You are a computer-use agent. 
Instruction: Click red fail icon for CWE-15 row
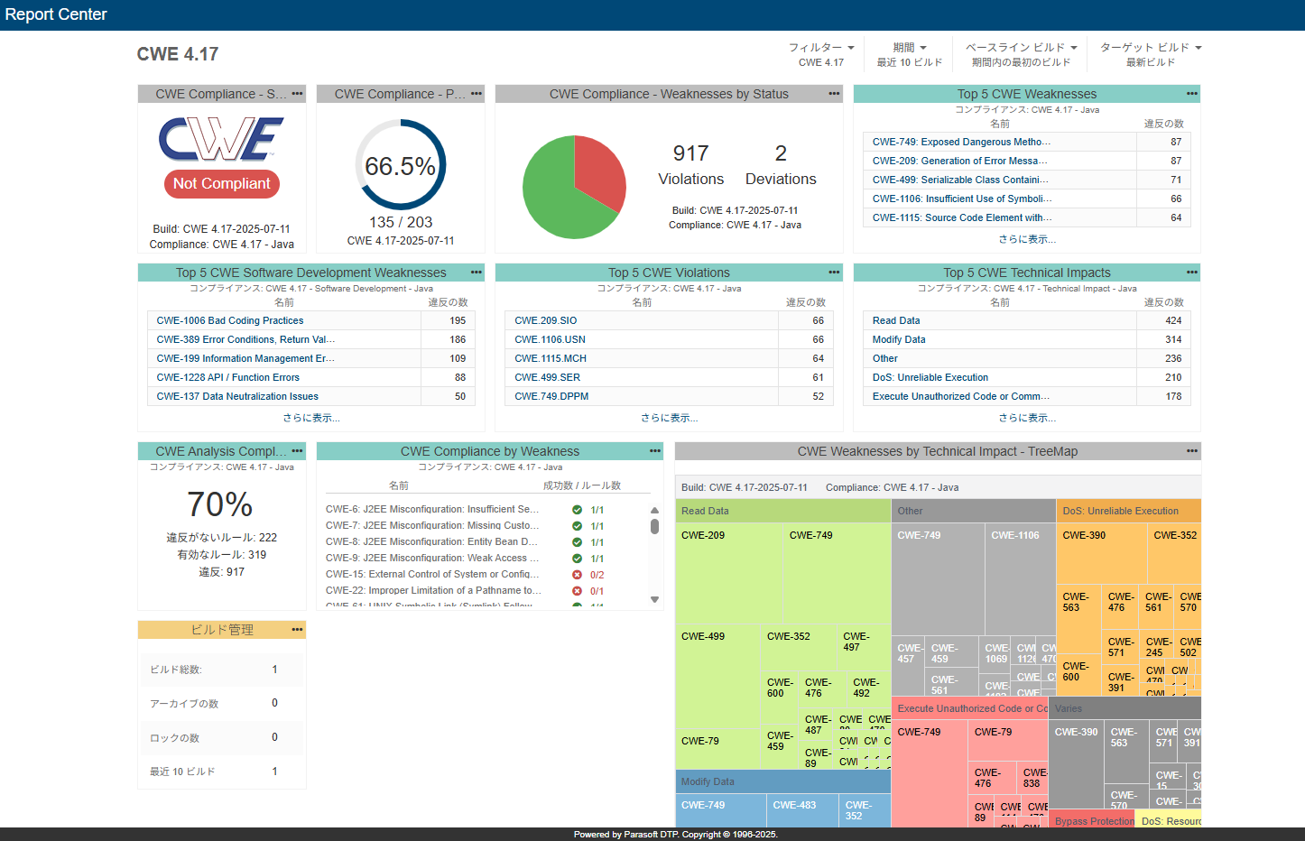[x=577, y=575]
